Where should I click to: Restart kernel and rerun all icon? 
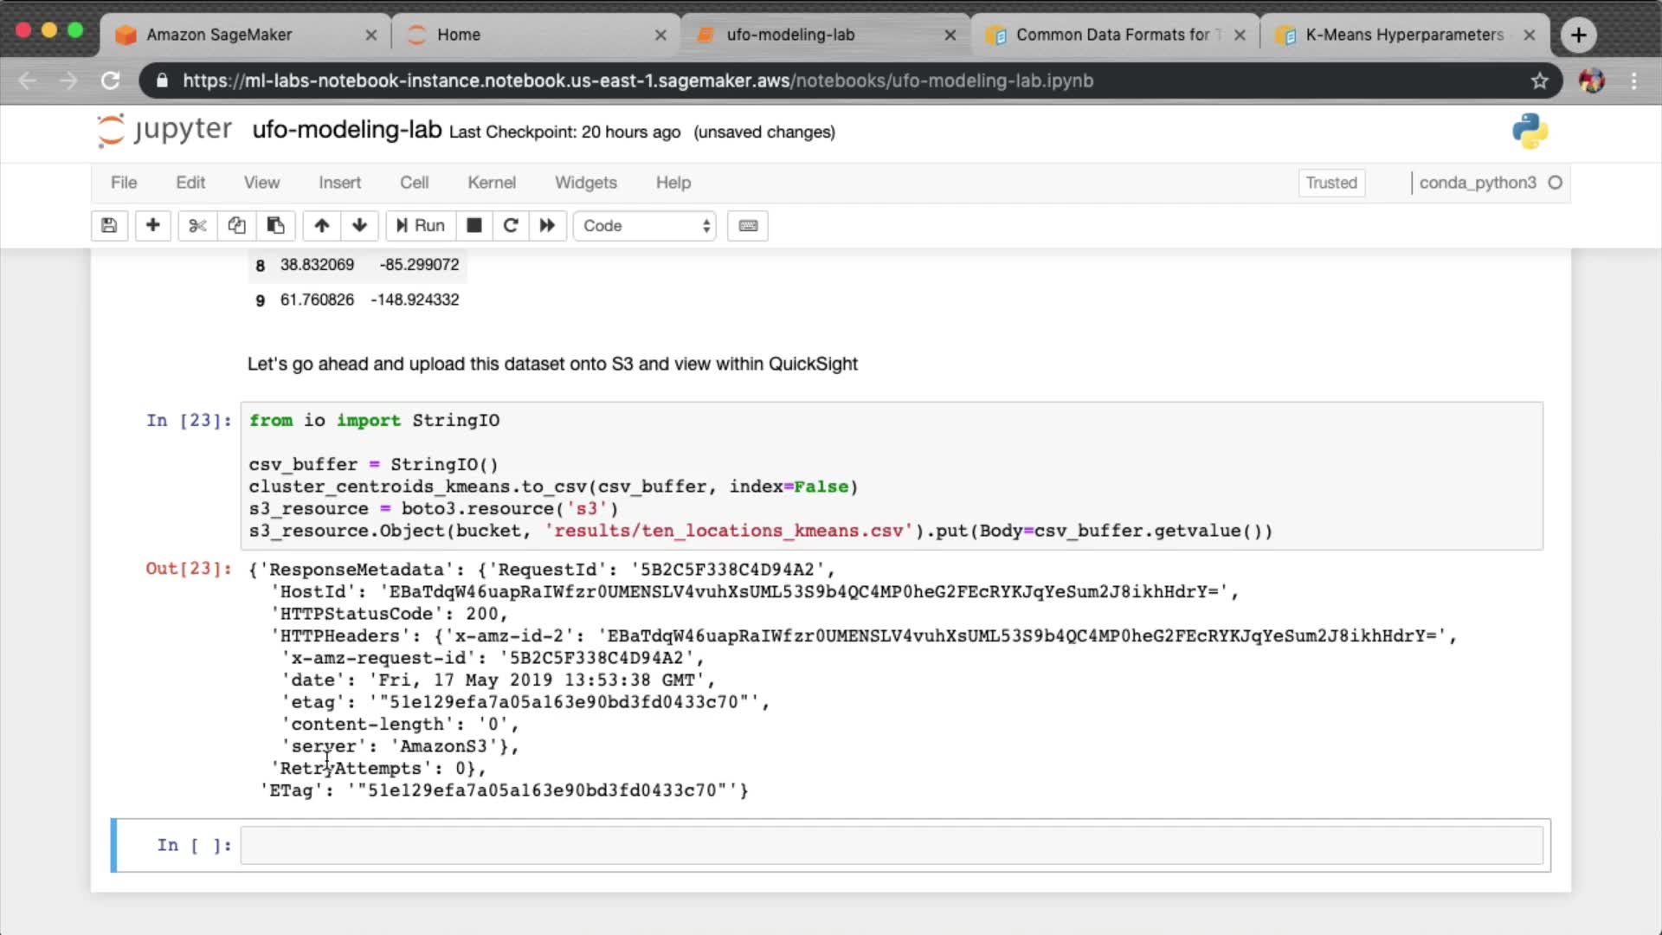pos(547,226)
